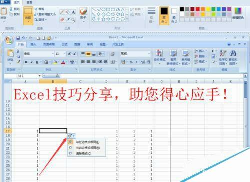
Task: Click the Paint 编辑颜色 button
Action: click(238, 13)
